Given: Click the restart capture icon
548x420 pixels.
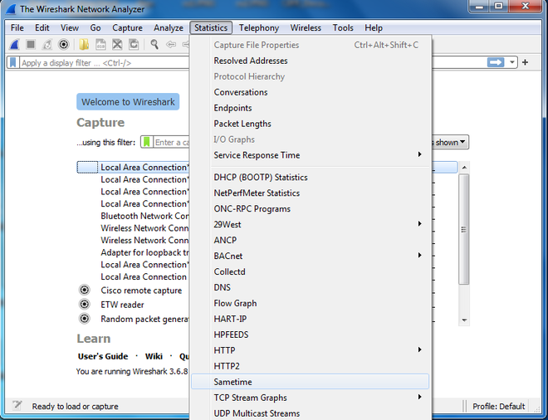Looking at the screenshot, I should tap(47, 44).
